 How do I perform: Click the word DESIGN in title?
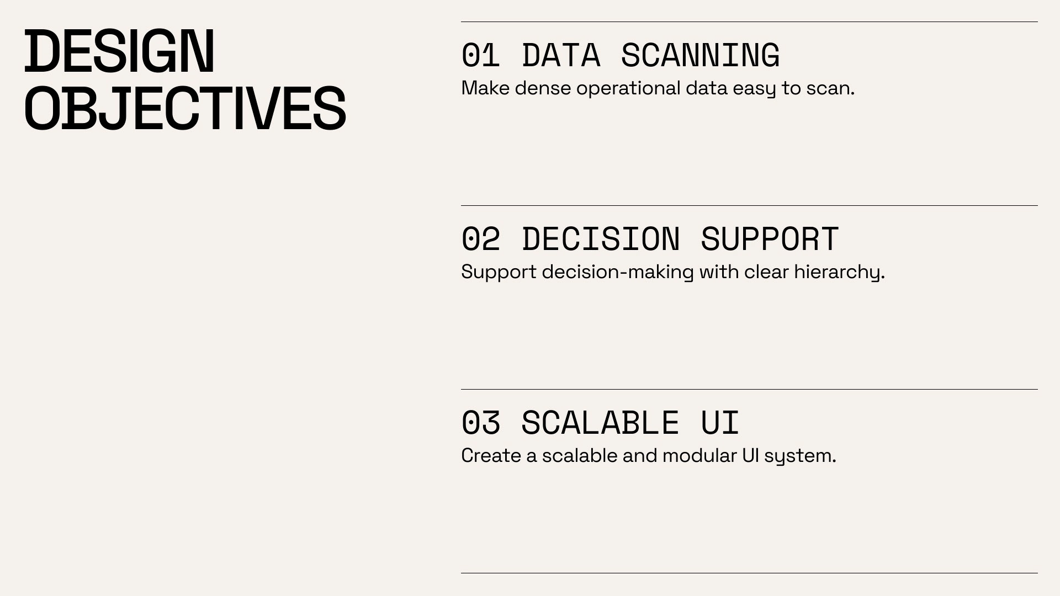coord(119,51)
